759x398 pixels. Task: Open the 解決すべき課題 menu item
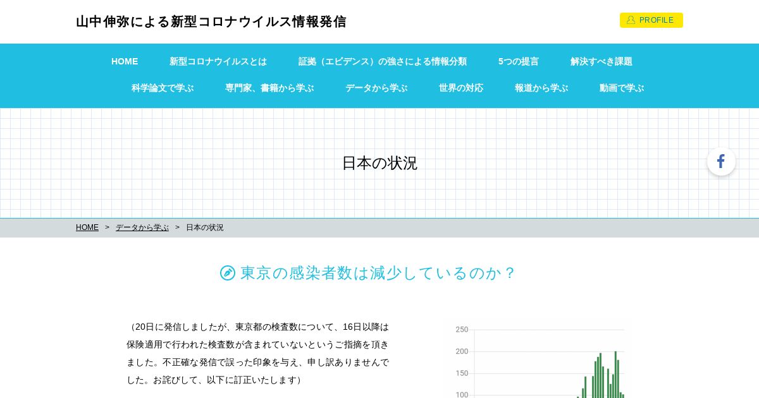602,61
